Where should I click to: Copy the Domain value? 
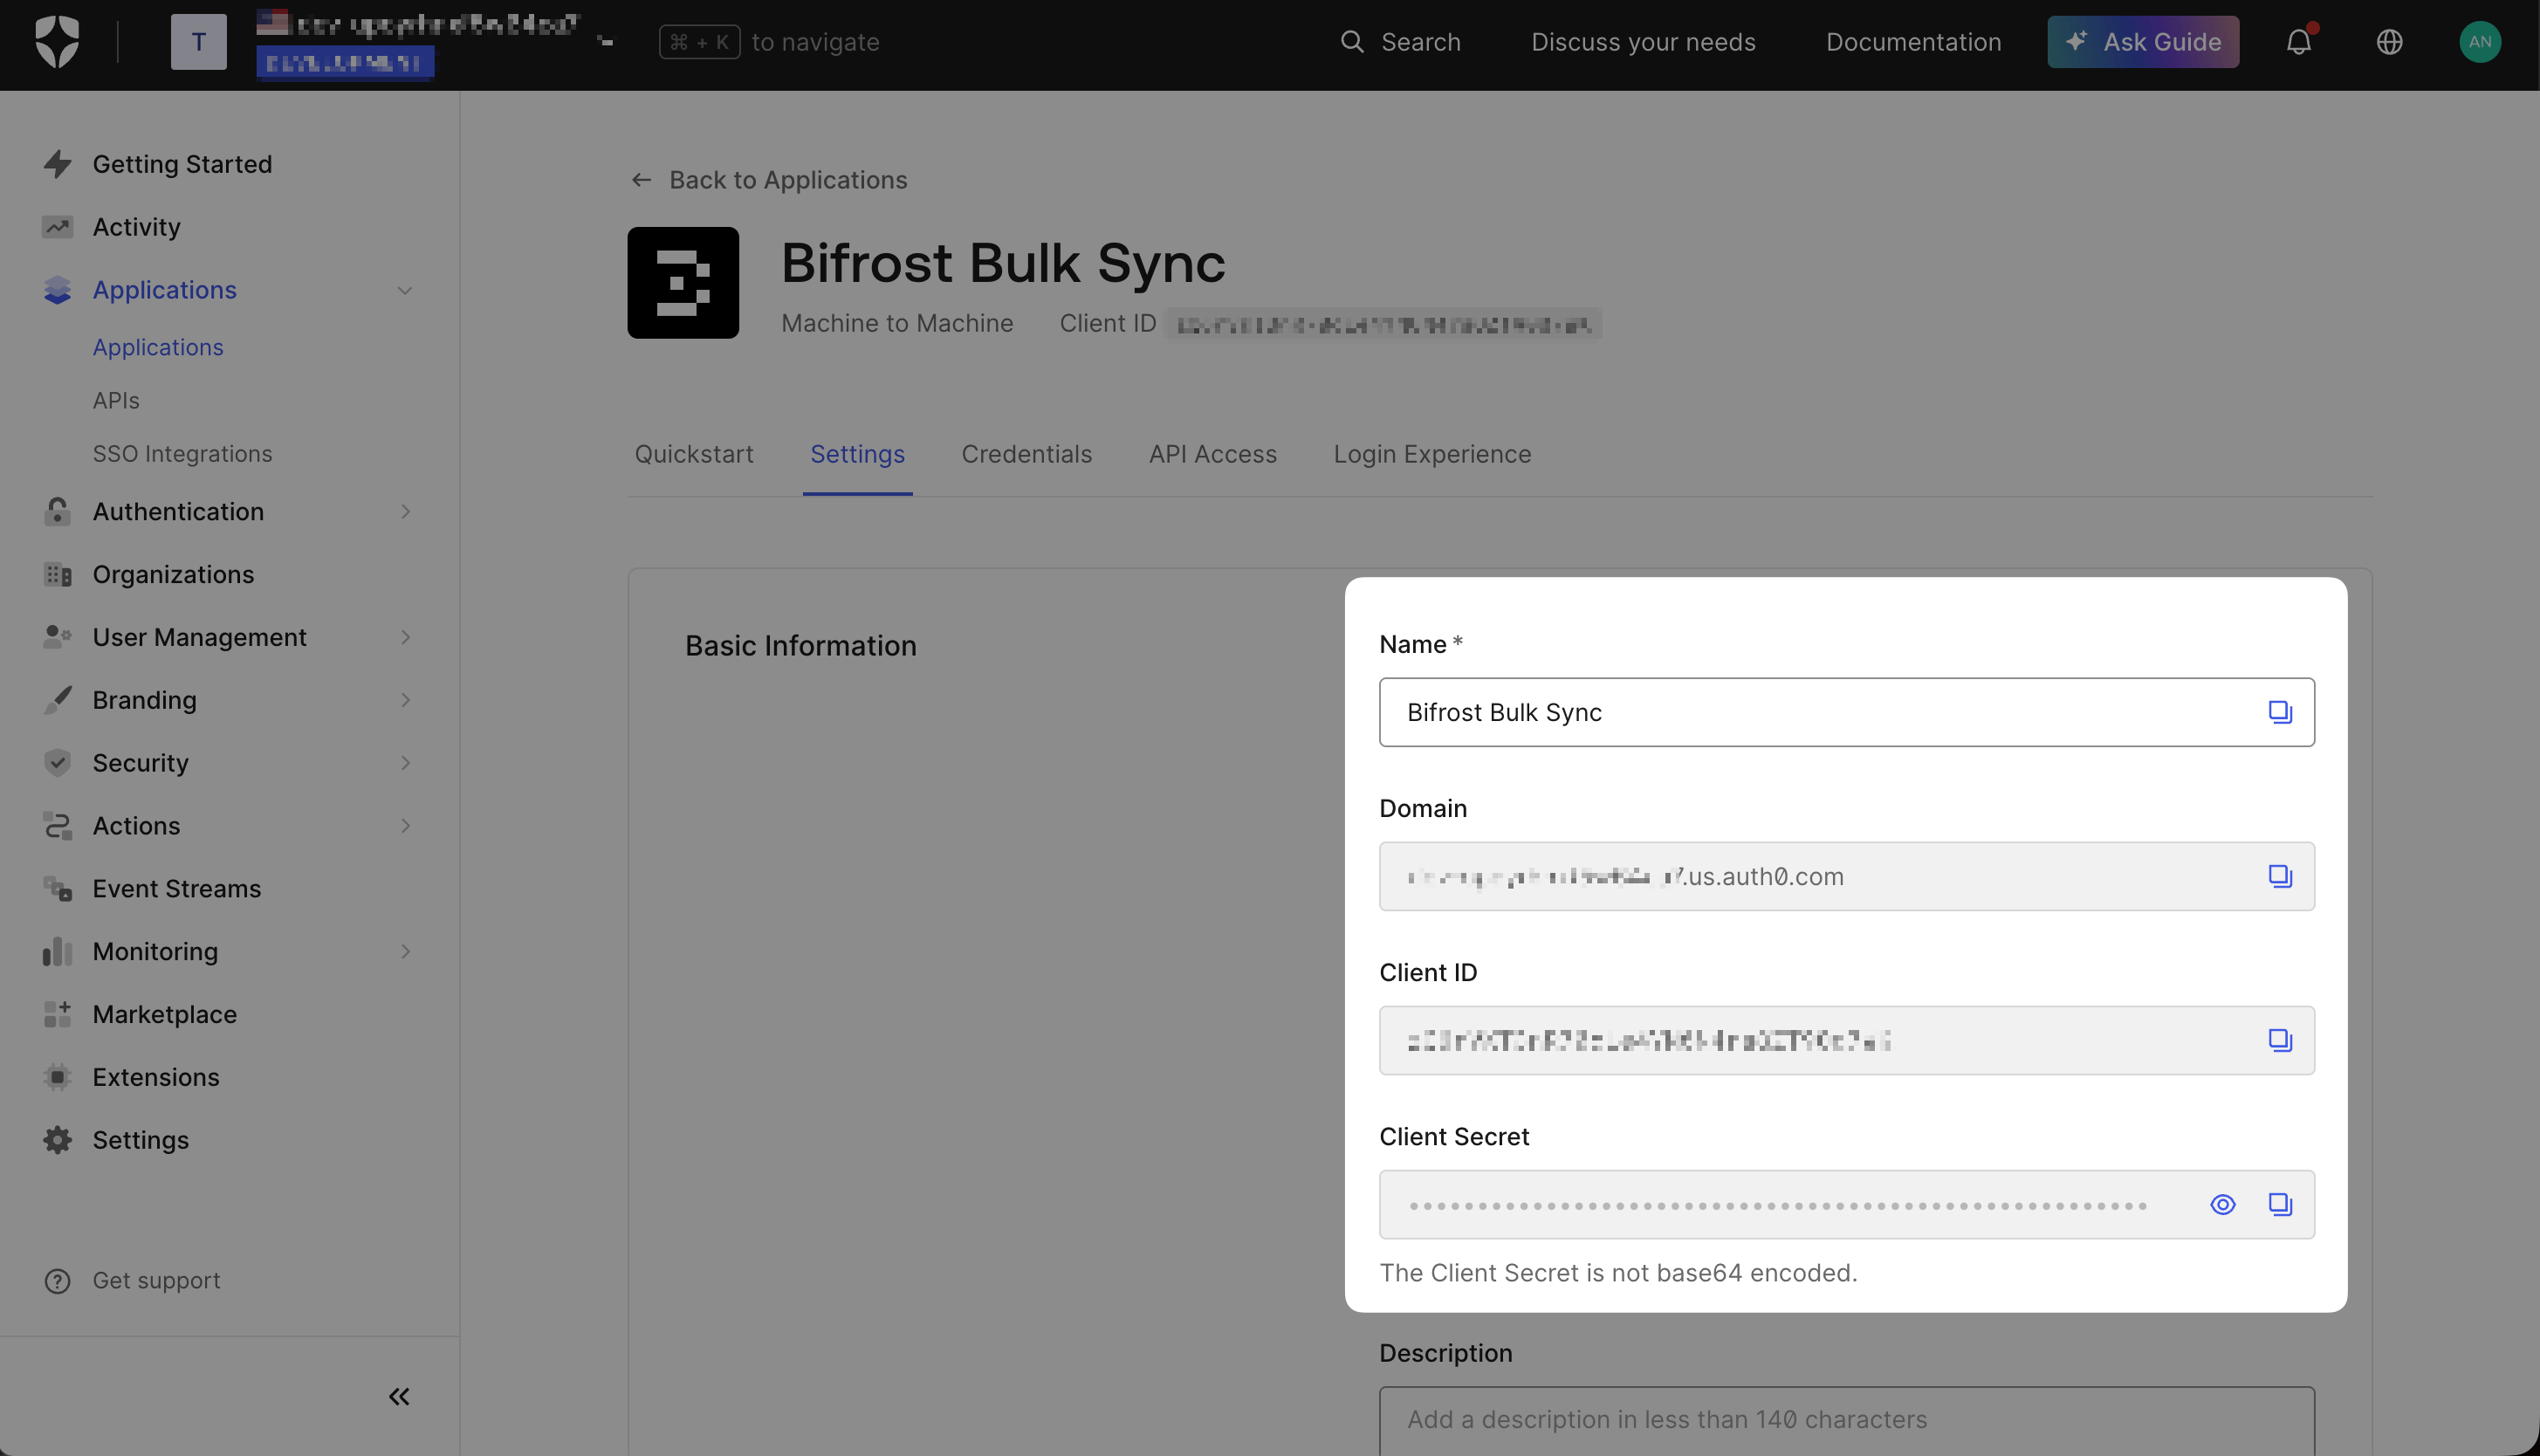[x=2279, y=876]
